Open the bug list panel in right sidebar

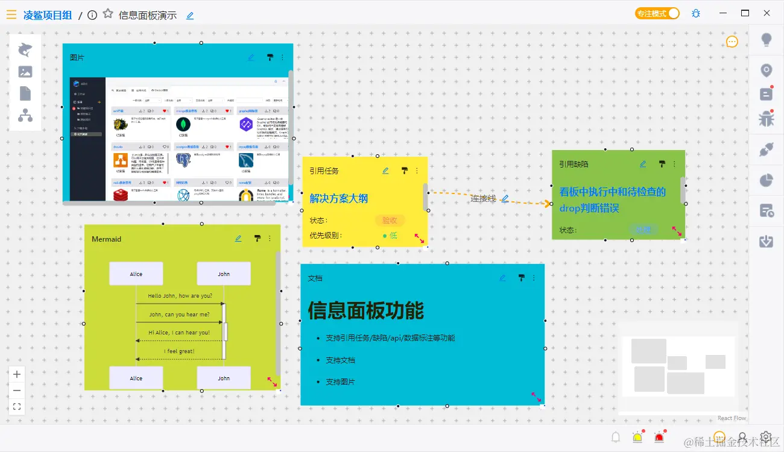767,118
